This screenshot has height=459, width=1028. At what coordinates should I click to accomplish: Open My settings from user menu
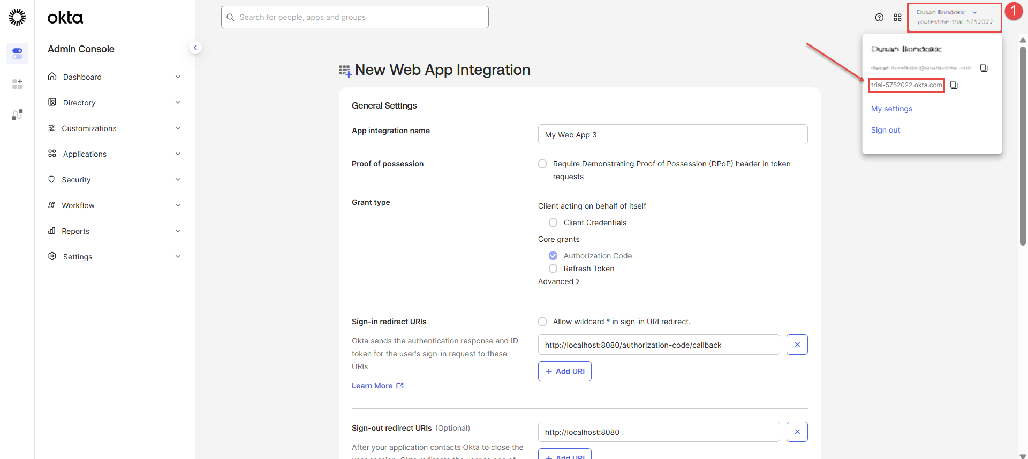[x=891, y=109]
